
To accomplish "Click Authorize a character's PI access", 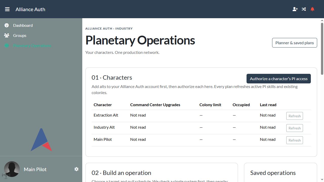I will pos(279,79).
